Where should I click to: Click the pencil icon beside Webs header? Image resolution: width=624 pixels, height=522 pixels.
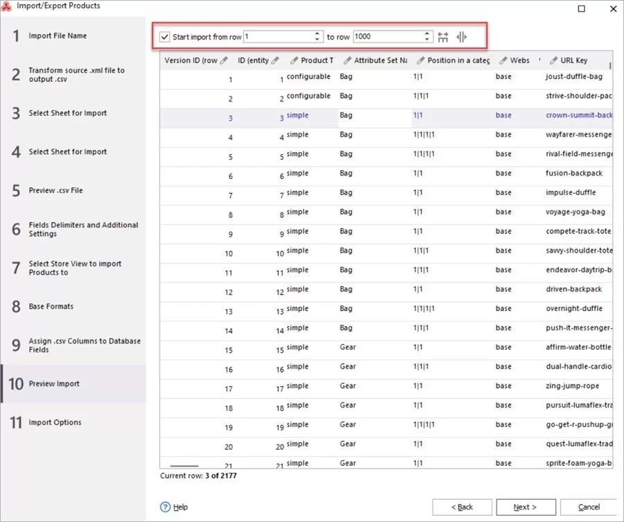pyautogui.click(x=503, y=60)
